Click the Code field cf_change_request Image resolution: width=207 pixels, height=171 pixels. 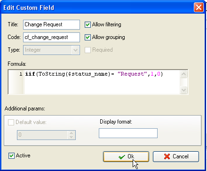(51, 37)
